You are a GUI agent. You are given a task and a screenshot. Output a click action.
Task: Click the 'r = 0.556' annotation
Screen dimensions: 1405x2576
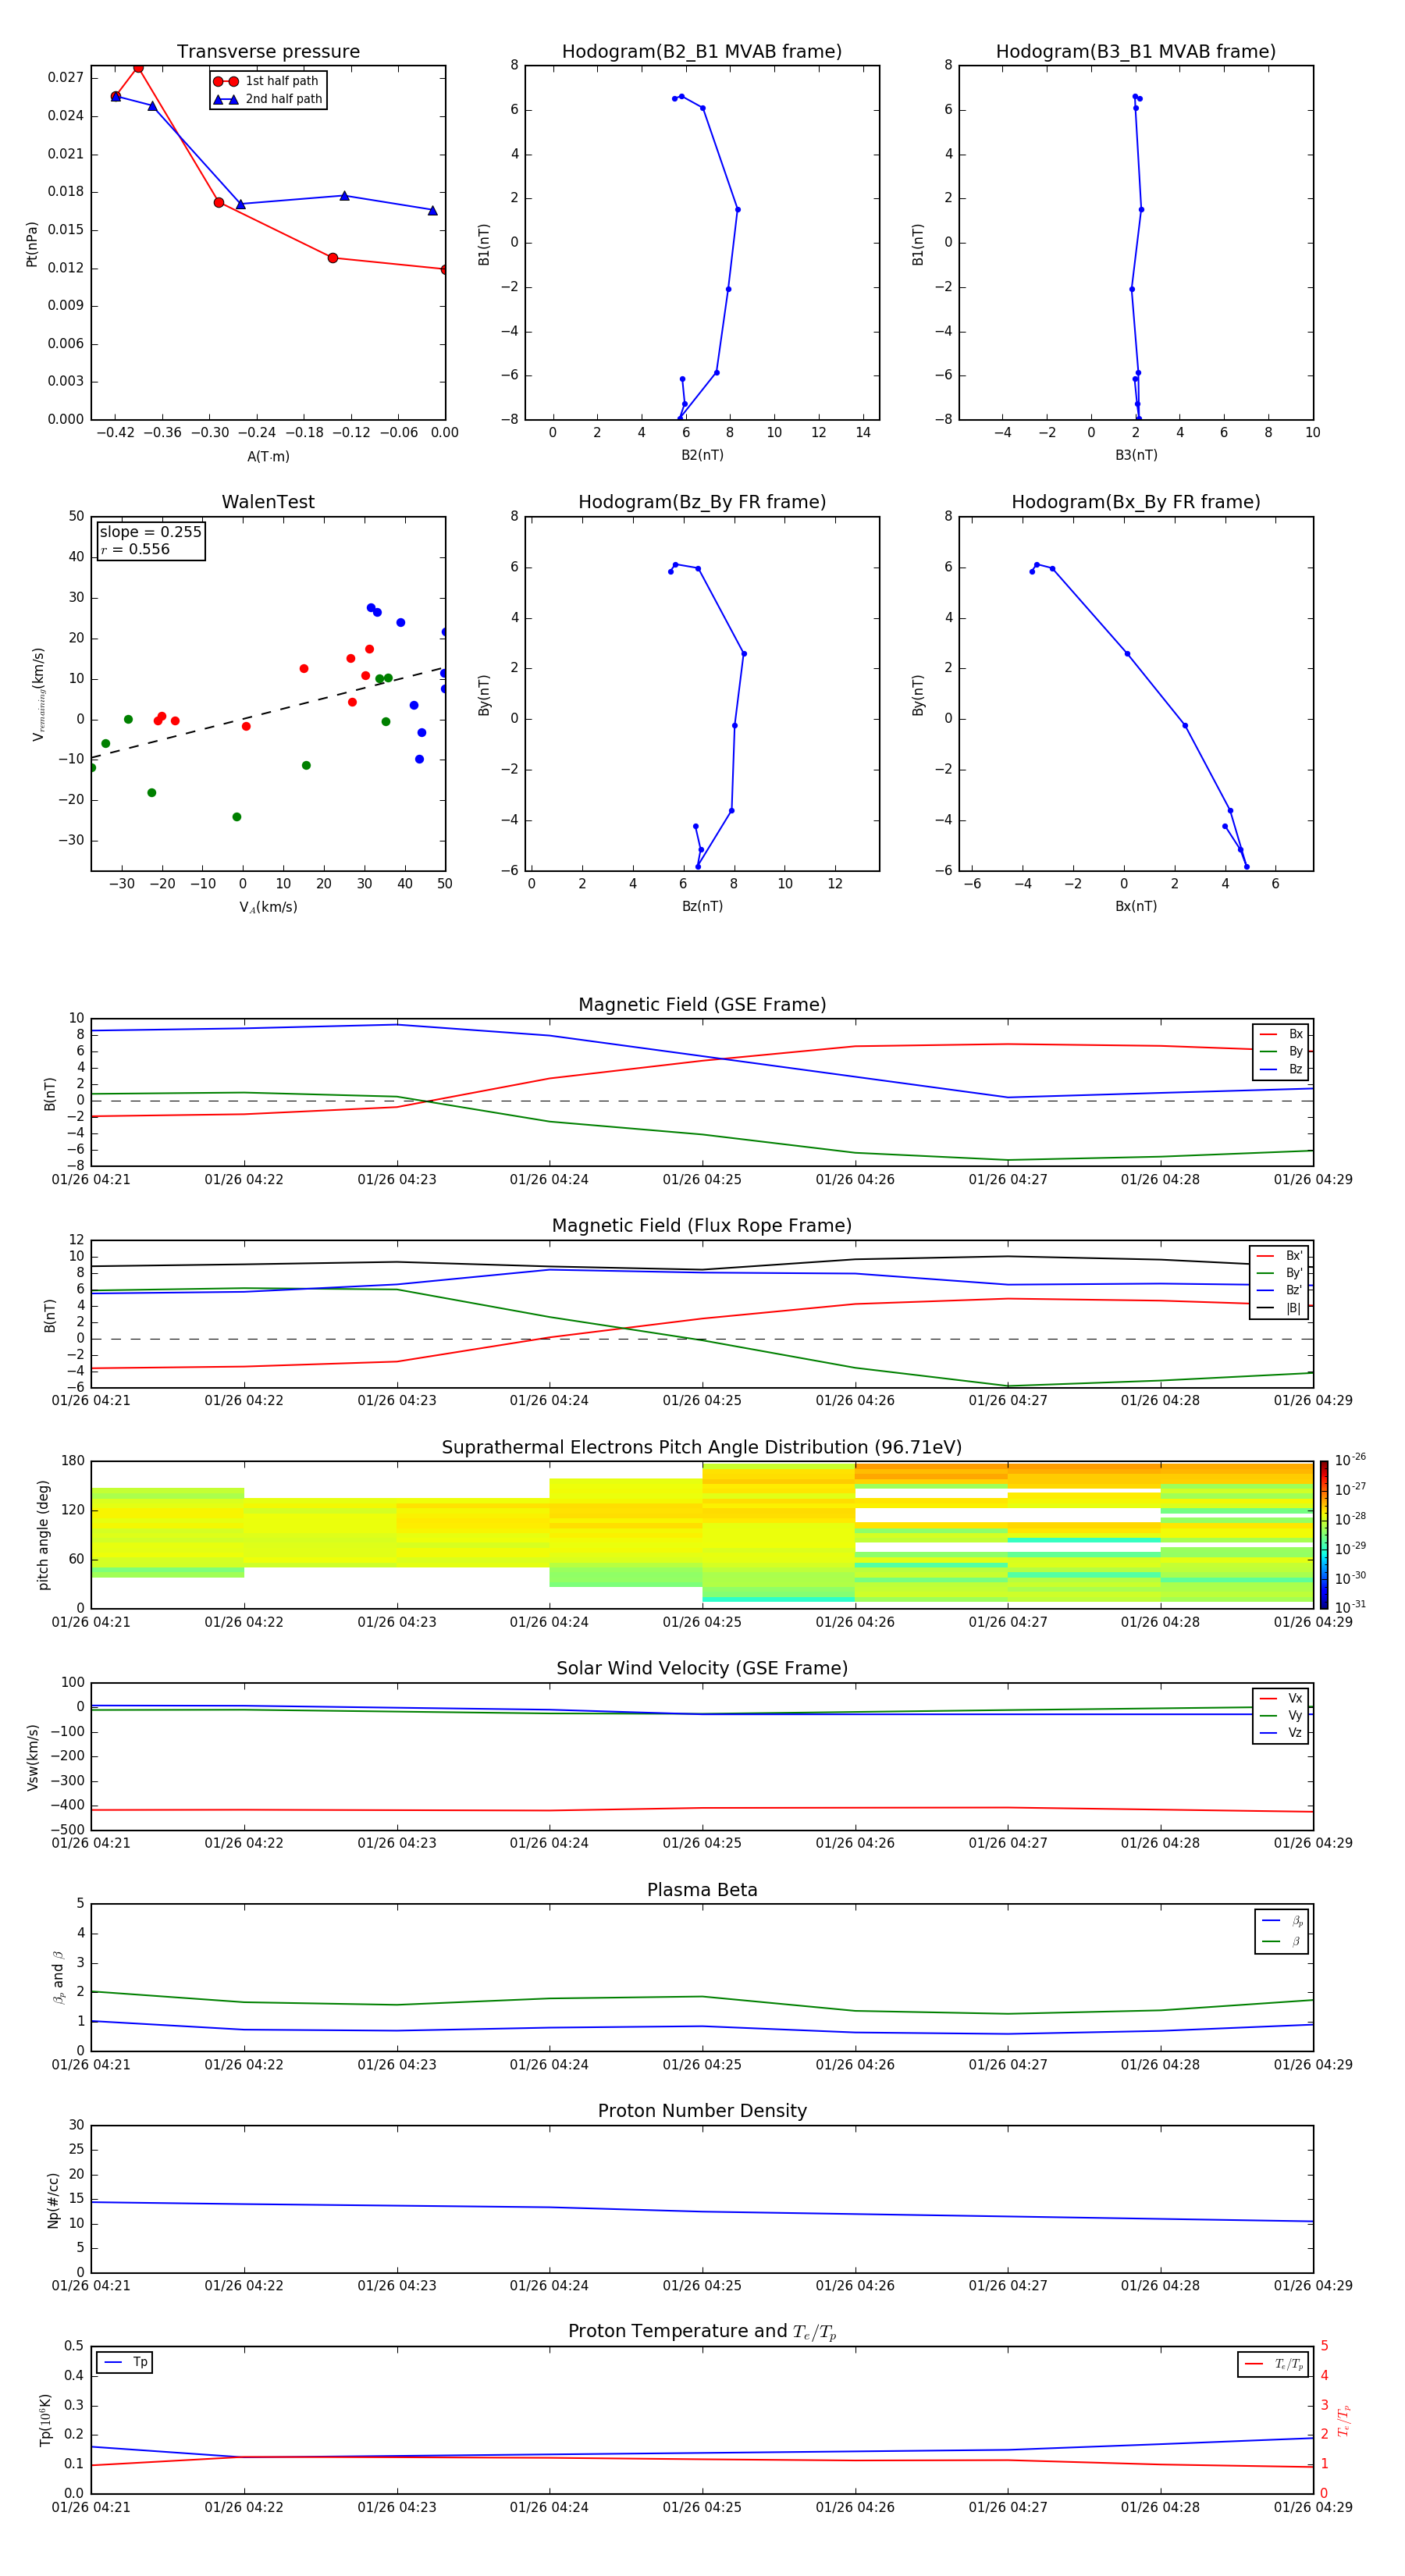point(135,549)
